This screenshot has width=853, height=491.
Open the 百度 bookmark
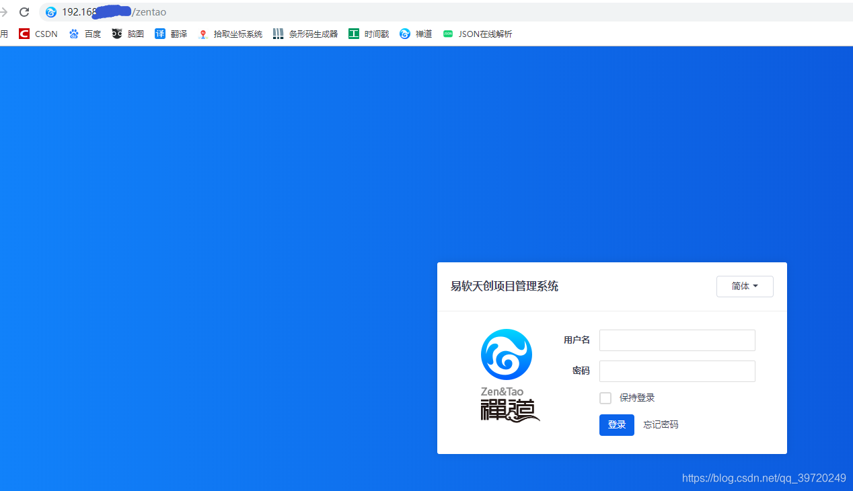[85, 34]
